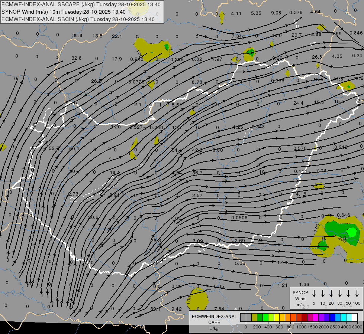Pick the bright magenta CAPE legend swatch

coord(316,318)
